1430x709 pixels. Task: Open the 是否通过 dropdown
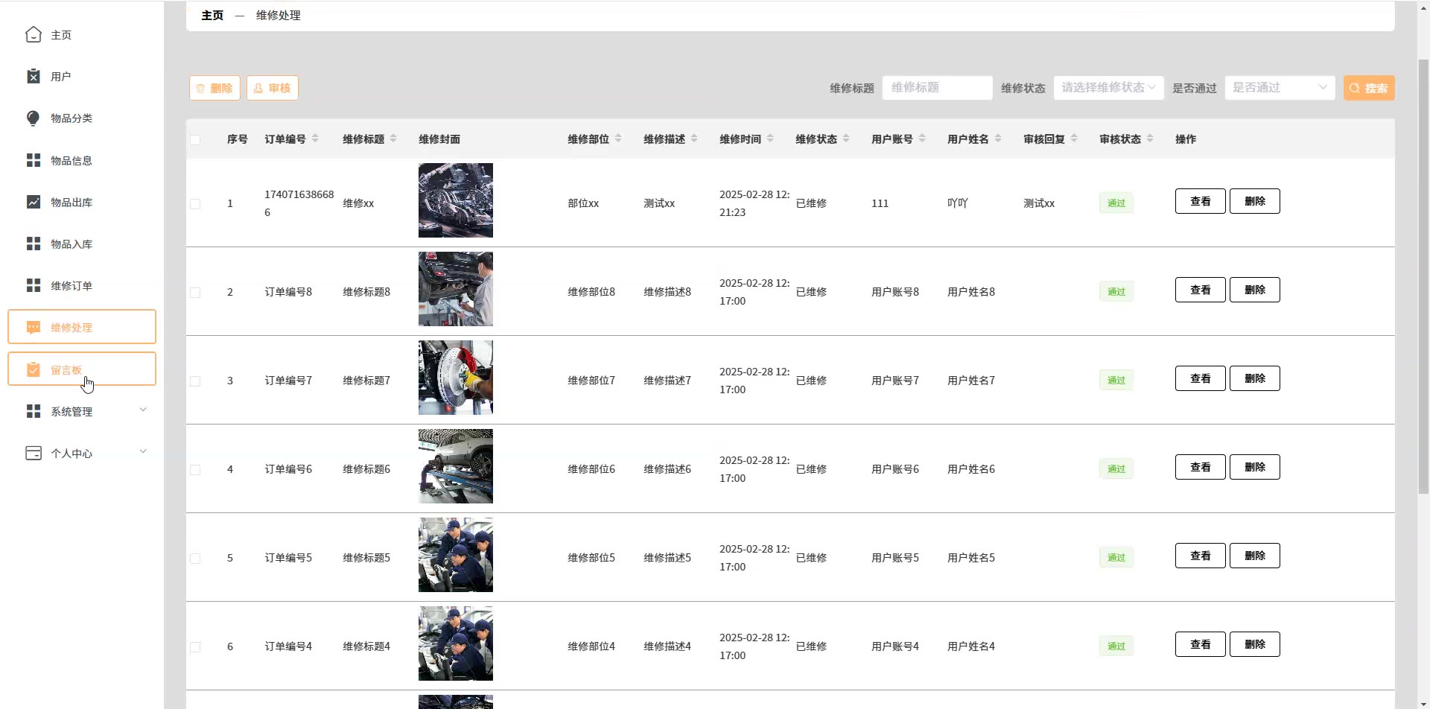point(1280,88)
